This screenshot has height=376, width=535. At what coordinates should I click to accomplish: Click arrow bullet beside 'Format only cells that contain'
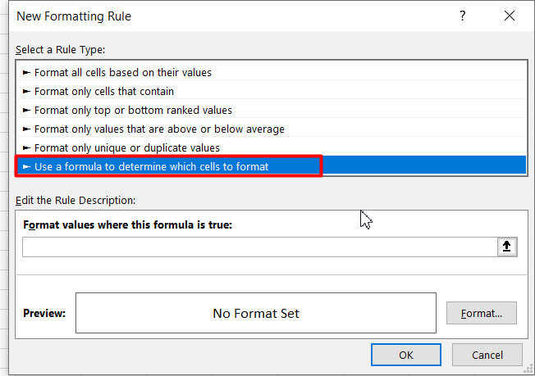click(x=26, y=91)
